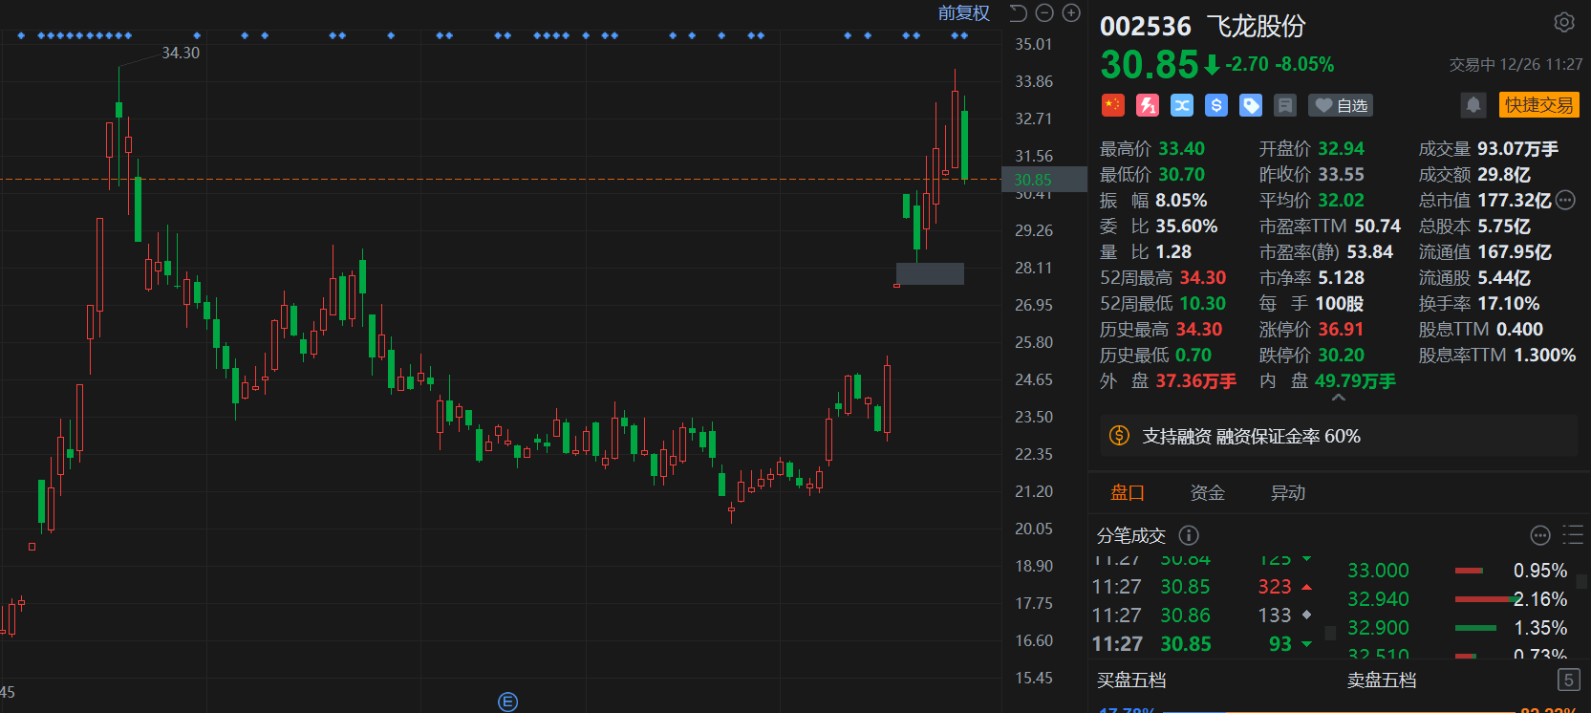Screen dimensions: 1591x713
Task: Click the blue dollar sign icon
Action: 1215,105
